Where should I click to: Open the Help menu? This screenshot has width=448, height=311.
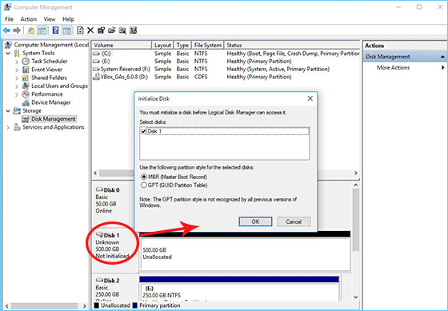68,19
